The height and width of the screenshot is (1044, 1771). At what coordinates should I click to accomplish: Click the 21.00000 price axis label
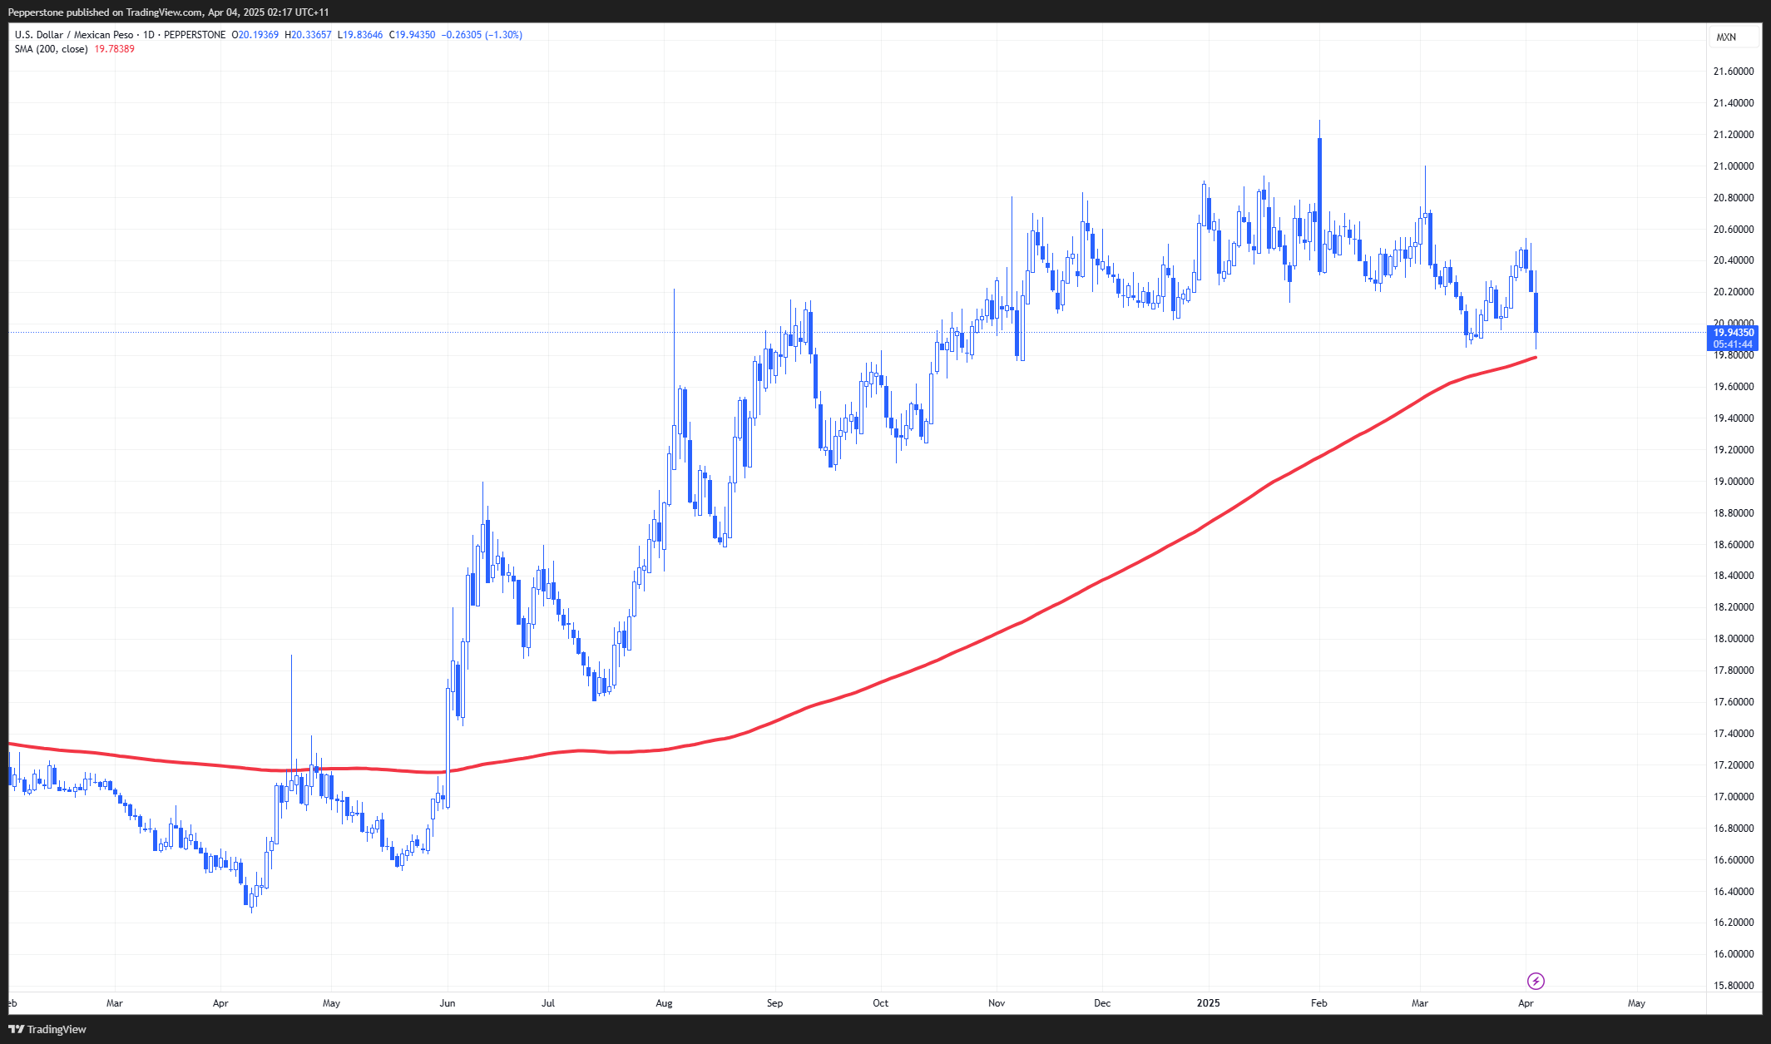tap(1734, 166)
